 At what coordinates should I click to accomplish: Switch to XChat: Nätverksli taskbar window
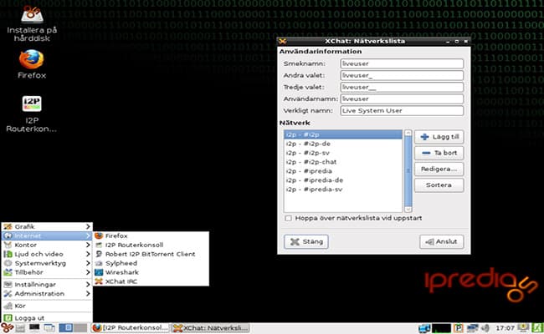point(211,328)
